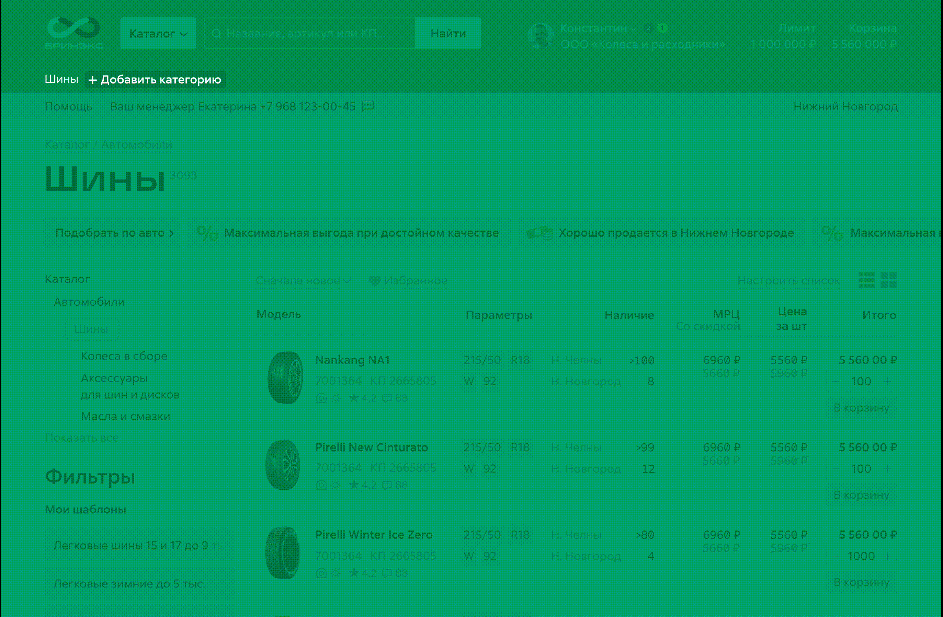The width and height of the screenshot is (943, 617).
Task: Switch to list view layout icon
Action: (866, 280)
